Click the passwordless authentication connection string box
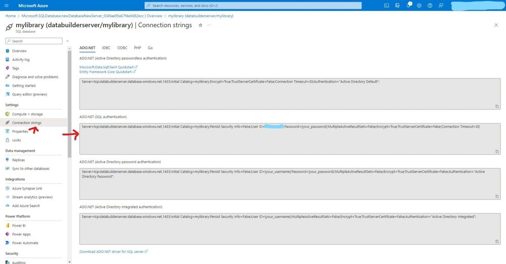 click(290, 94)
